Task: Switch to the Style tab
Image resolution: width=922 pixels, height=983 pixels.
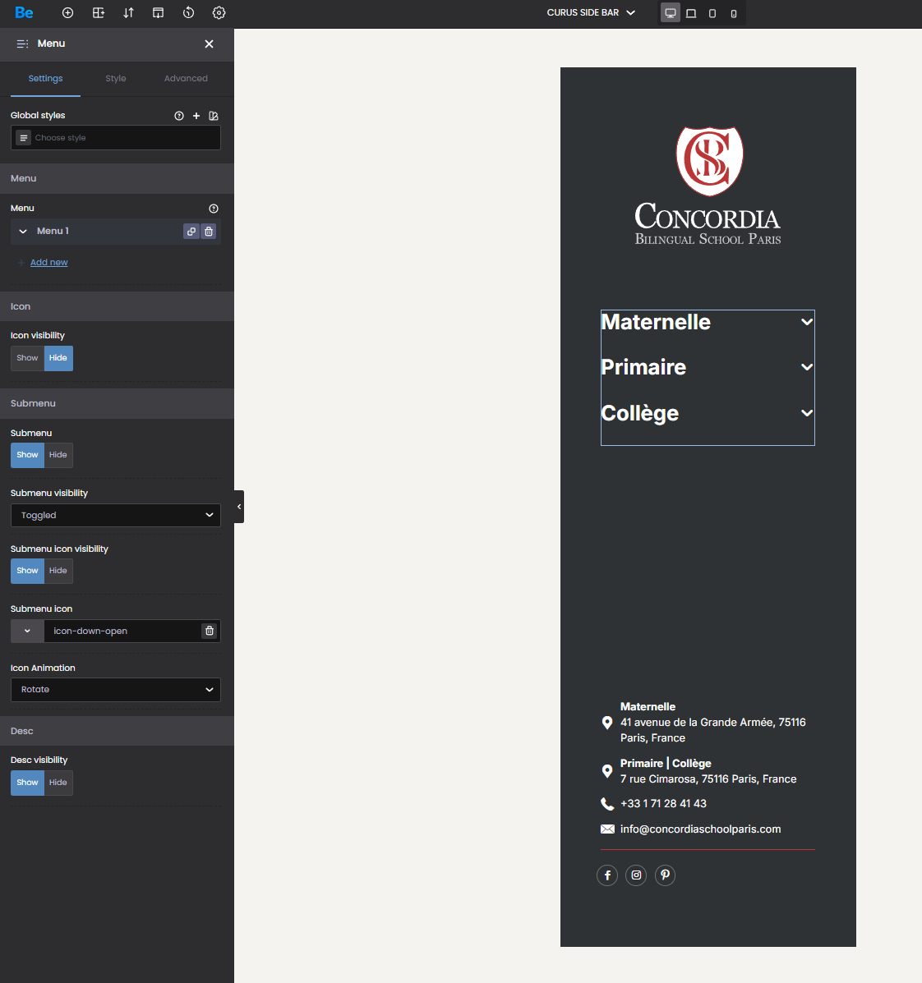Action: click(x=115, y=78)
